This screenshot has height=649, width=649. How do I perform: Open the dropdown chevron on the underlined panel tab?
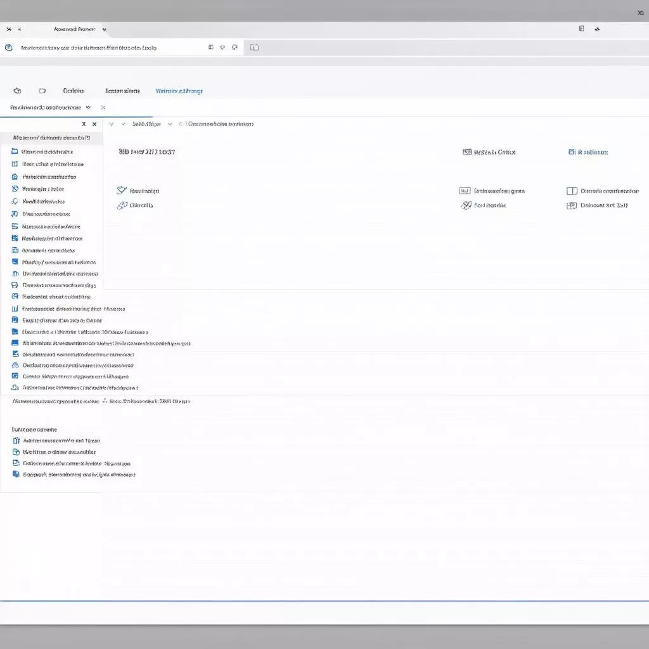pyautogui.click(x=88, y=108)
